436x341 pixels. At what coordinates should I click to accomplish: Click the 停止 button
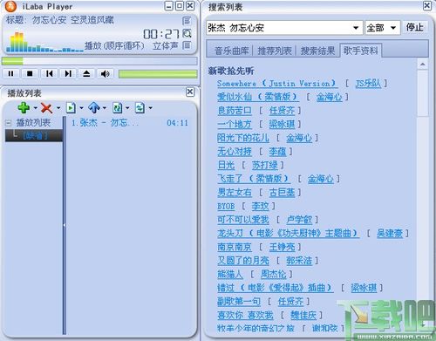pyautogui.click(x=415, y=28)
